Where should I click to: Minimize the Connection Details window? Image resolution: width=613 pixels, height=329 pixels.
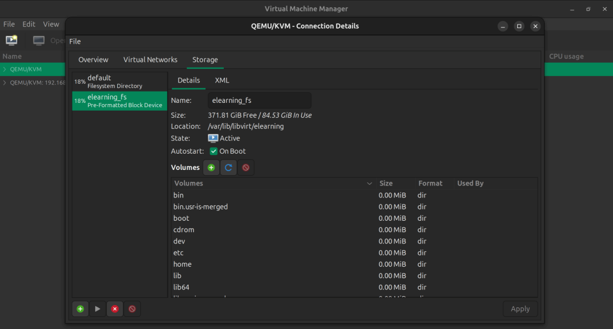tap(503, 26)
